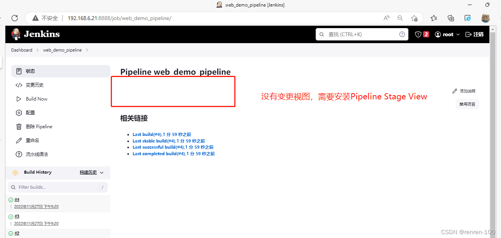Open the 状态 sidebar item
This screenshot has height=238, width=501.
61,71
